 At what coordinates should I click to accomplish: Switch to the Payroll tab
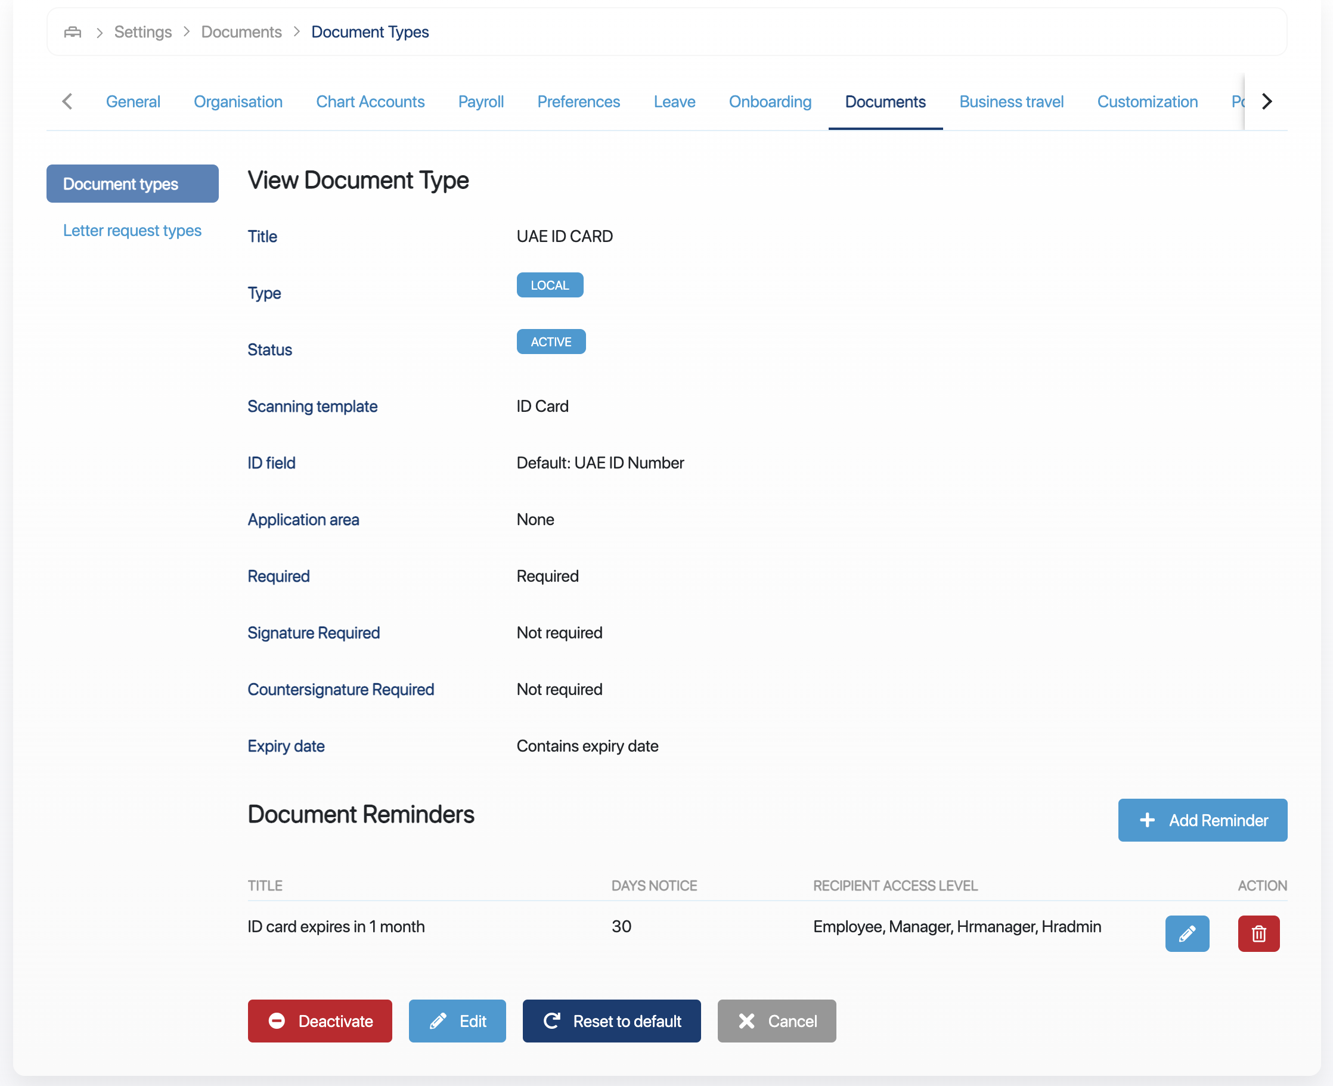[480, 101]
